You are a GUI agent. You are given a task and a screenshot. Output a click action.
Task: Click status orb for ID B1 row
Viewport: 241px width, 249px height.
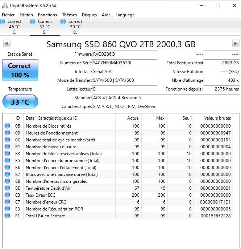click(7, 146)
